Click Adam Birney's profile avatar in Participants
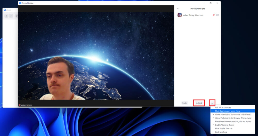 (180, 15)
